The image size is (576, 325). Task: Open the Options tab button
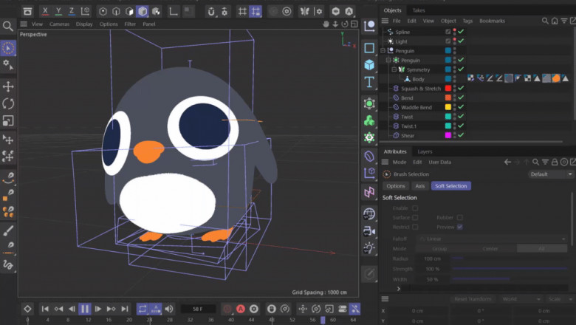point(396,186)
